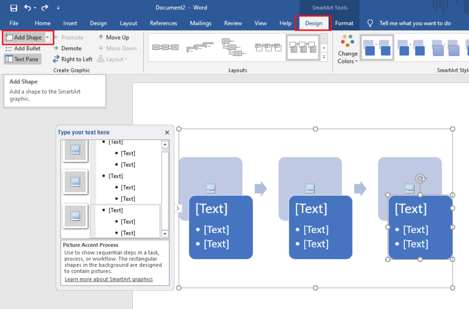
Task: Click picture placeholder in first SmartArt shape
Action: (x=210, y=188)
